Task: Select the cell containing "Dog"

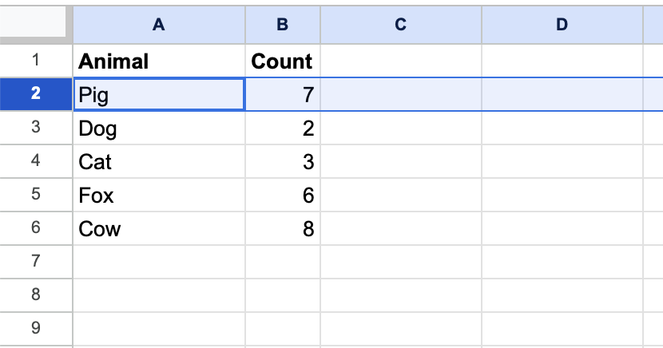Action: tap(158, 129)
